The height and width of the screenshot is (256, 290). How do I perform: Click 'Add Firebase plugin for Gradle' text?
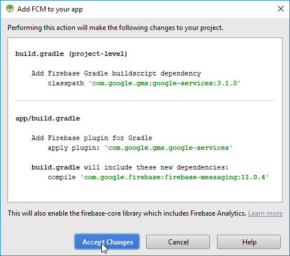coord(92,138)
